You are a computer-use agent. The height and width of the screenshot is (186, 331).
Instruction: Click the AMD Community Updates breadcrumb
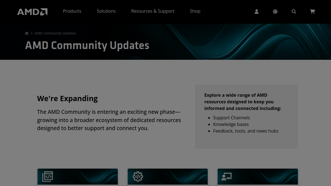click(x=55, y=33)
